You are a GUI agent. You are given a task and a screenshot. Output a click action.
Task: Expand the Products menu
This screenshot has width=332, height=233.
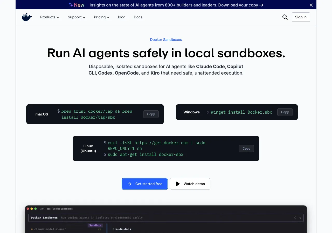tap(50, 17)
